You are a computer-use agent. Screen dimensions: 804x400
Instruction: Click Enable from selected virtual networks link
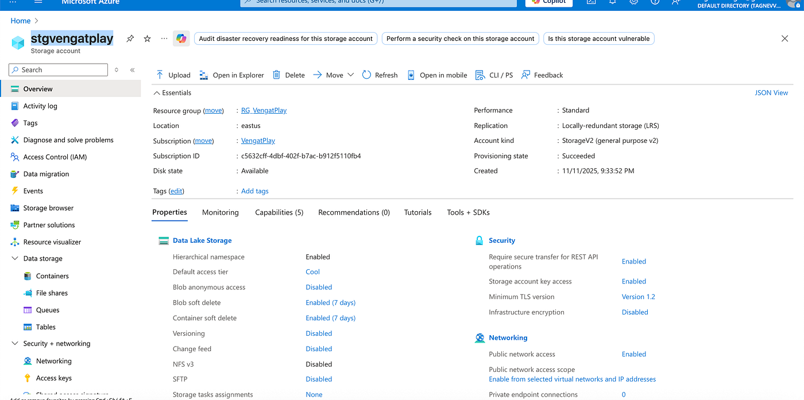[x=572, y=379]
